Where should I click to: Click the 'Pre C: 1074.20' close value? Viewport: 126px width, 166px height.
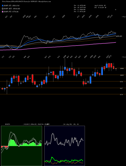point(80,12)
